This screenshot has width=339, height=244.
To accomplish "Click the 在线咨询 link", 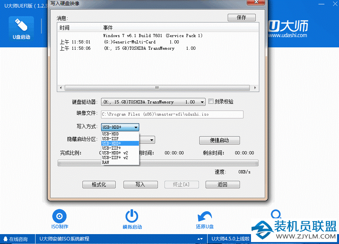I will 19,239.
